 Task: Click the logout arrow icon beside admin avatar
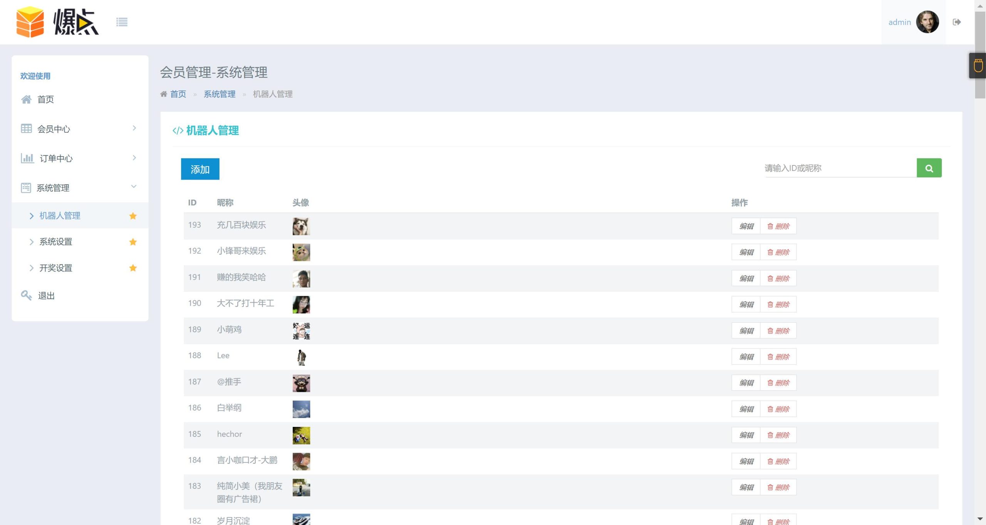tap(957, 22)
